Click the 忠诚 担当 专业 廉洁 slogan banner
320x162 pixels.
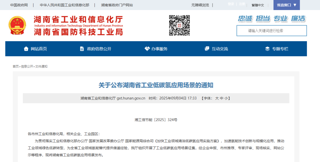[x=272, y=19]
